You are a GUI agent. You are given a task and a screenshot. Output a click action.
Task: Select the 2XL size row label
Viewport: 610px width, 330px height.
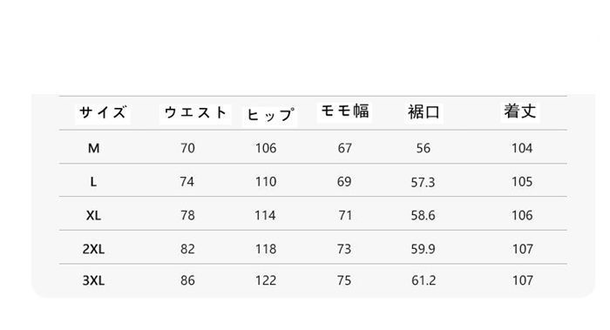pyautogui.click(x=93, y=249)
